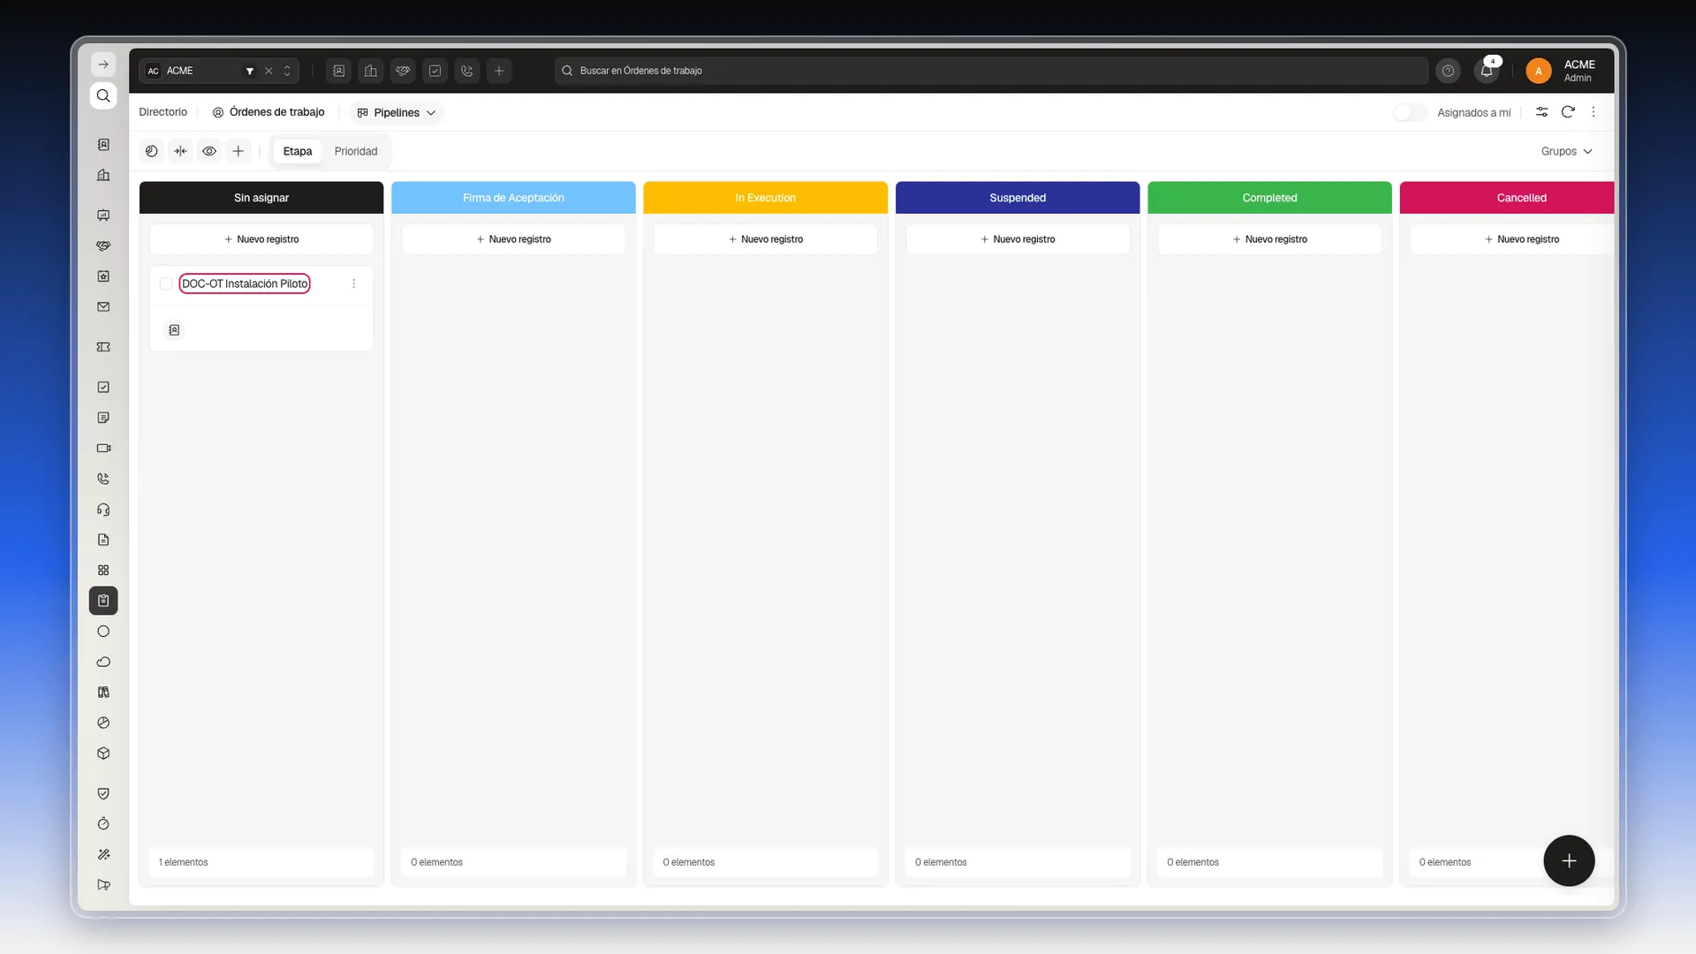1696x954 pixels.
Task: Click the sidebar search magnifier icon
Action: [103, 95]
